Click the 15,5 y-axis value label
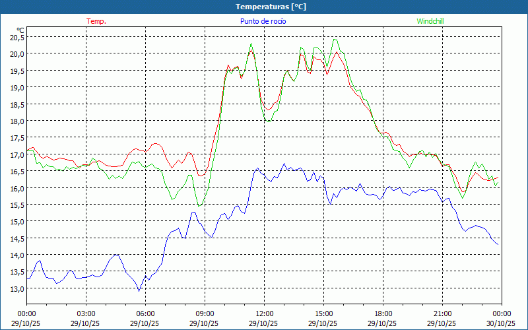 pyautogui.click(x=16, y=205)
